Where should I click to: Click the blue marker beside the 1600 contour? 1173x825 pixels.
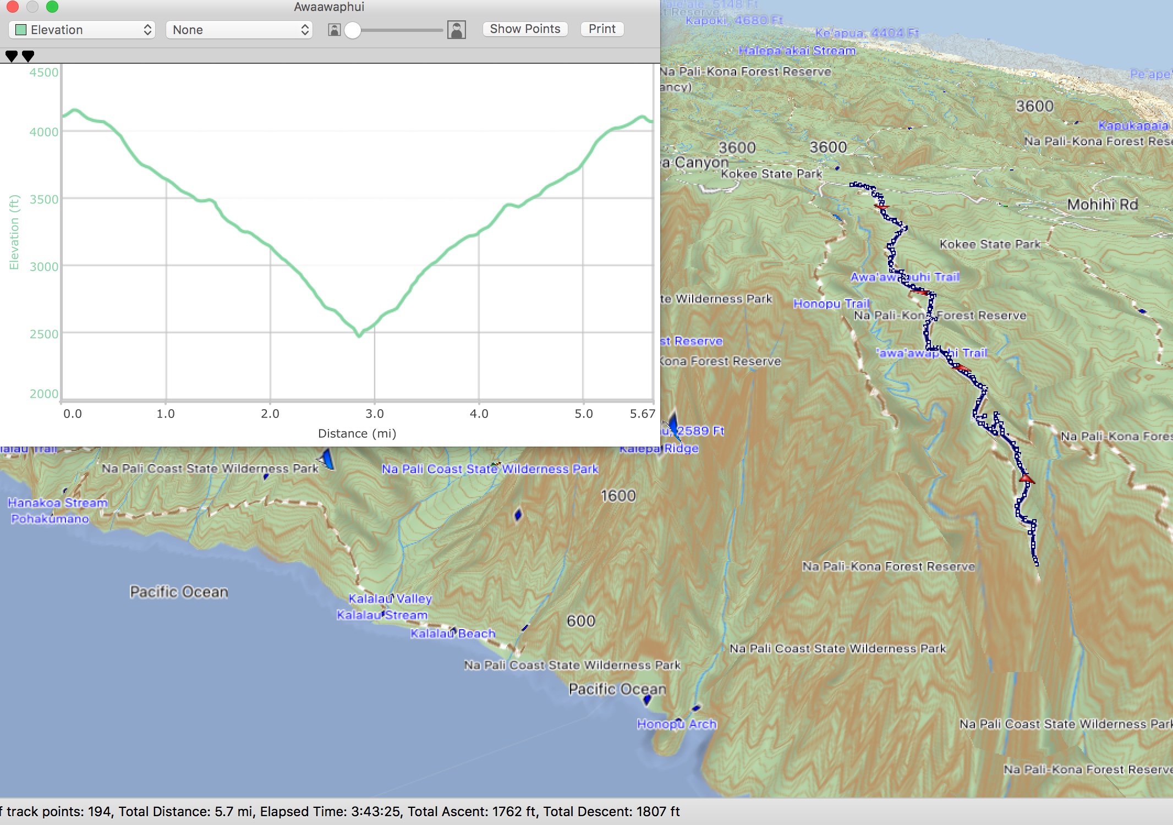tap(518, 515)
